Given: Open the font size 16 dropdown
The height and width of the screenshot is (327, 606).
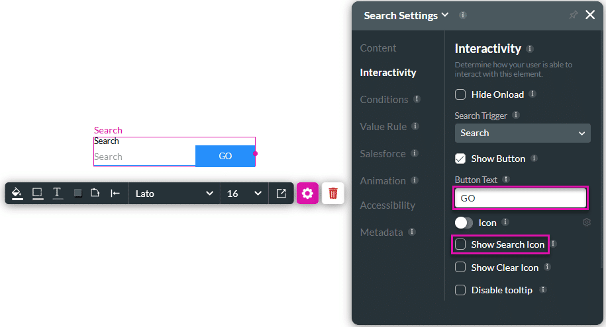Looking at the screenshot, I should 244,193.
